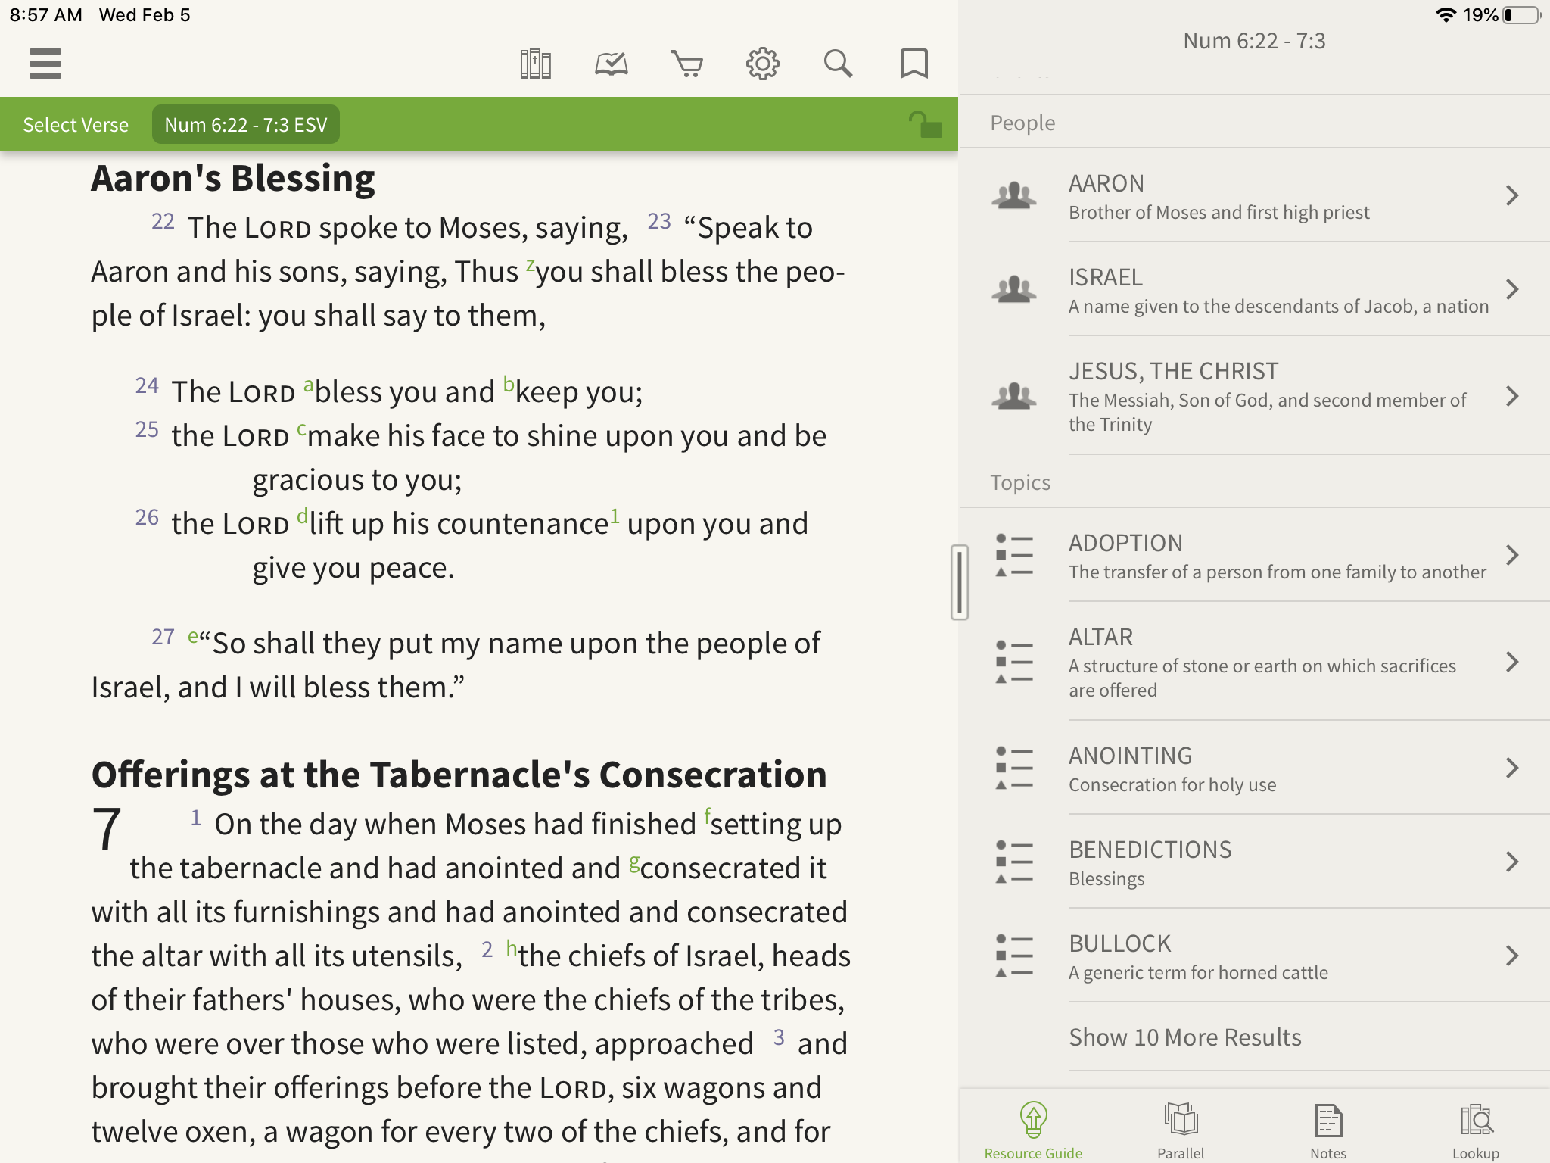The image size is (1550, 1163).
Task: Open the BENEDICTIONS topic
Action: [x=1255, y=862]
